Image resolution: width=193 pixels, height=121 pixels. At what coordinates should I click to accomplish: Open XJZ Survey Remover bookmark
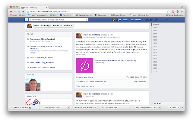(x=118, y=15)
